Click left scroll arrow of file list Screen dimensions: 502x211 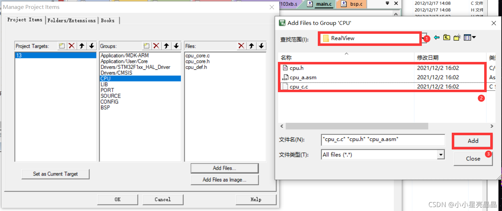click(x=282, y=126)
